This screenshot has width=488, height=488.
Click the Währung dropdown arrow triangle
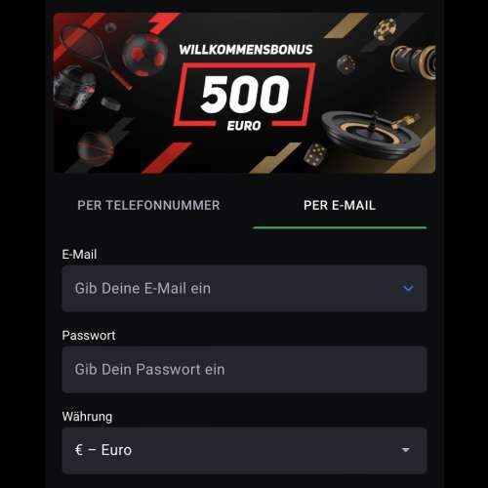point(405,450)
